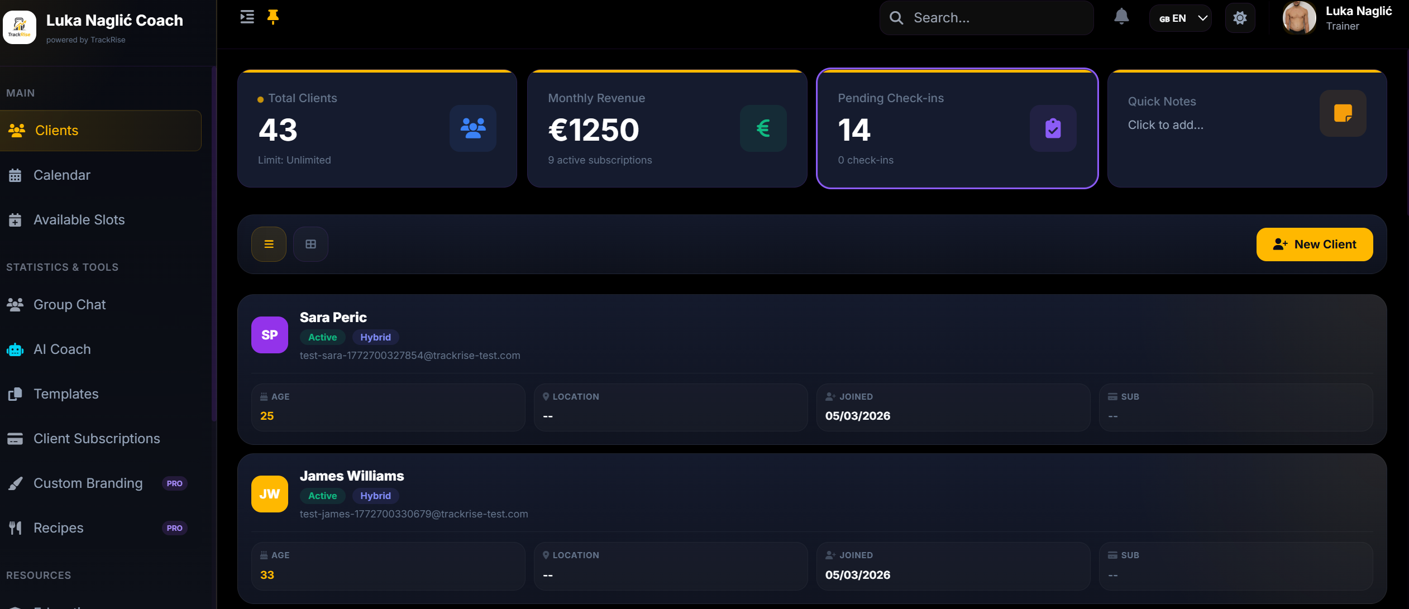Collapse the sidebar using the collapse icon
This screenshot has width=1409, height=609.
(247, 17)
